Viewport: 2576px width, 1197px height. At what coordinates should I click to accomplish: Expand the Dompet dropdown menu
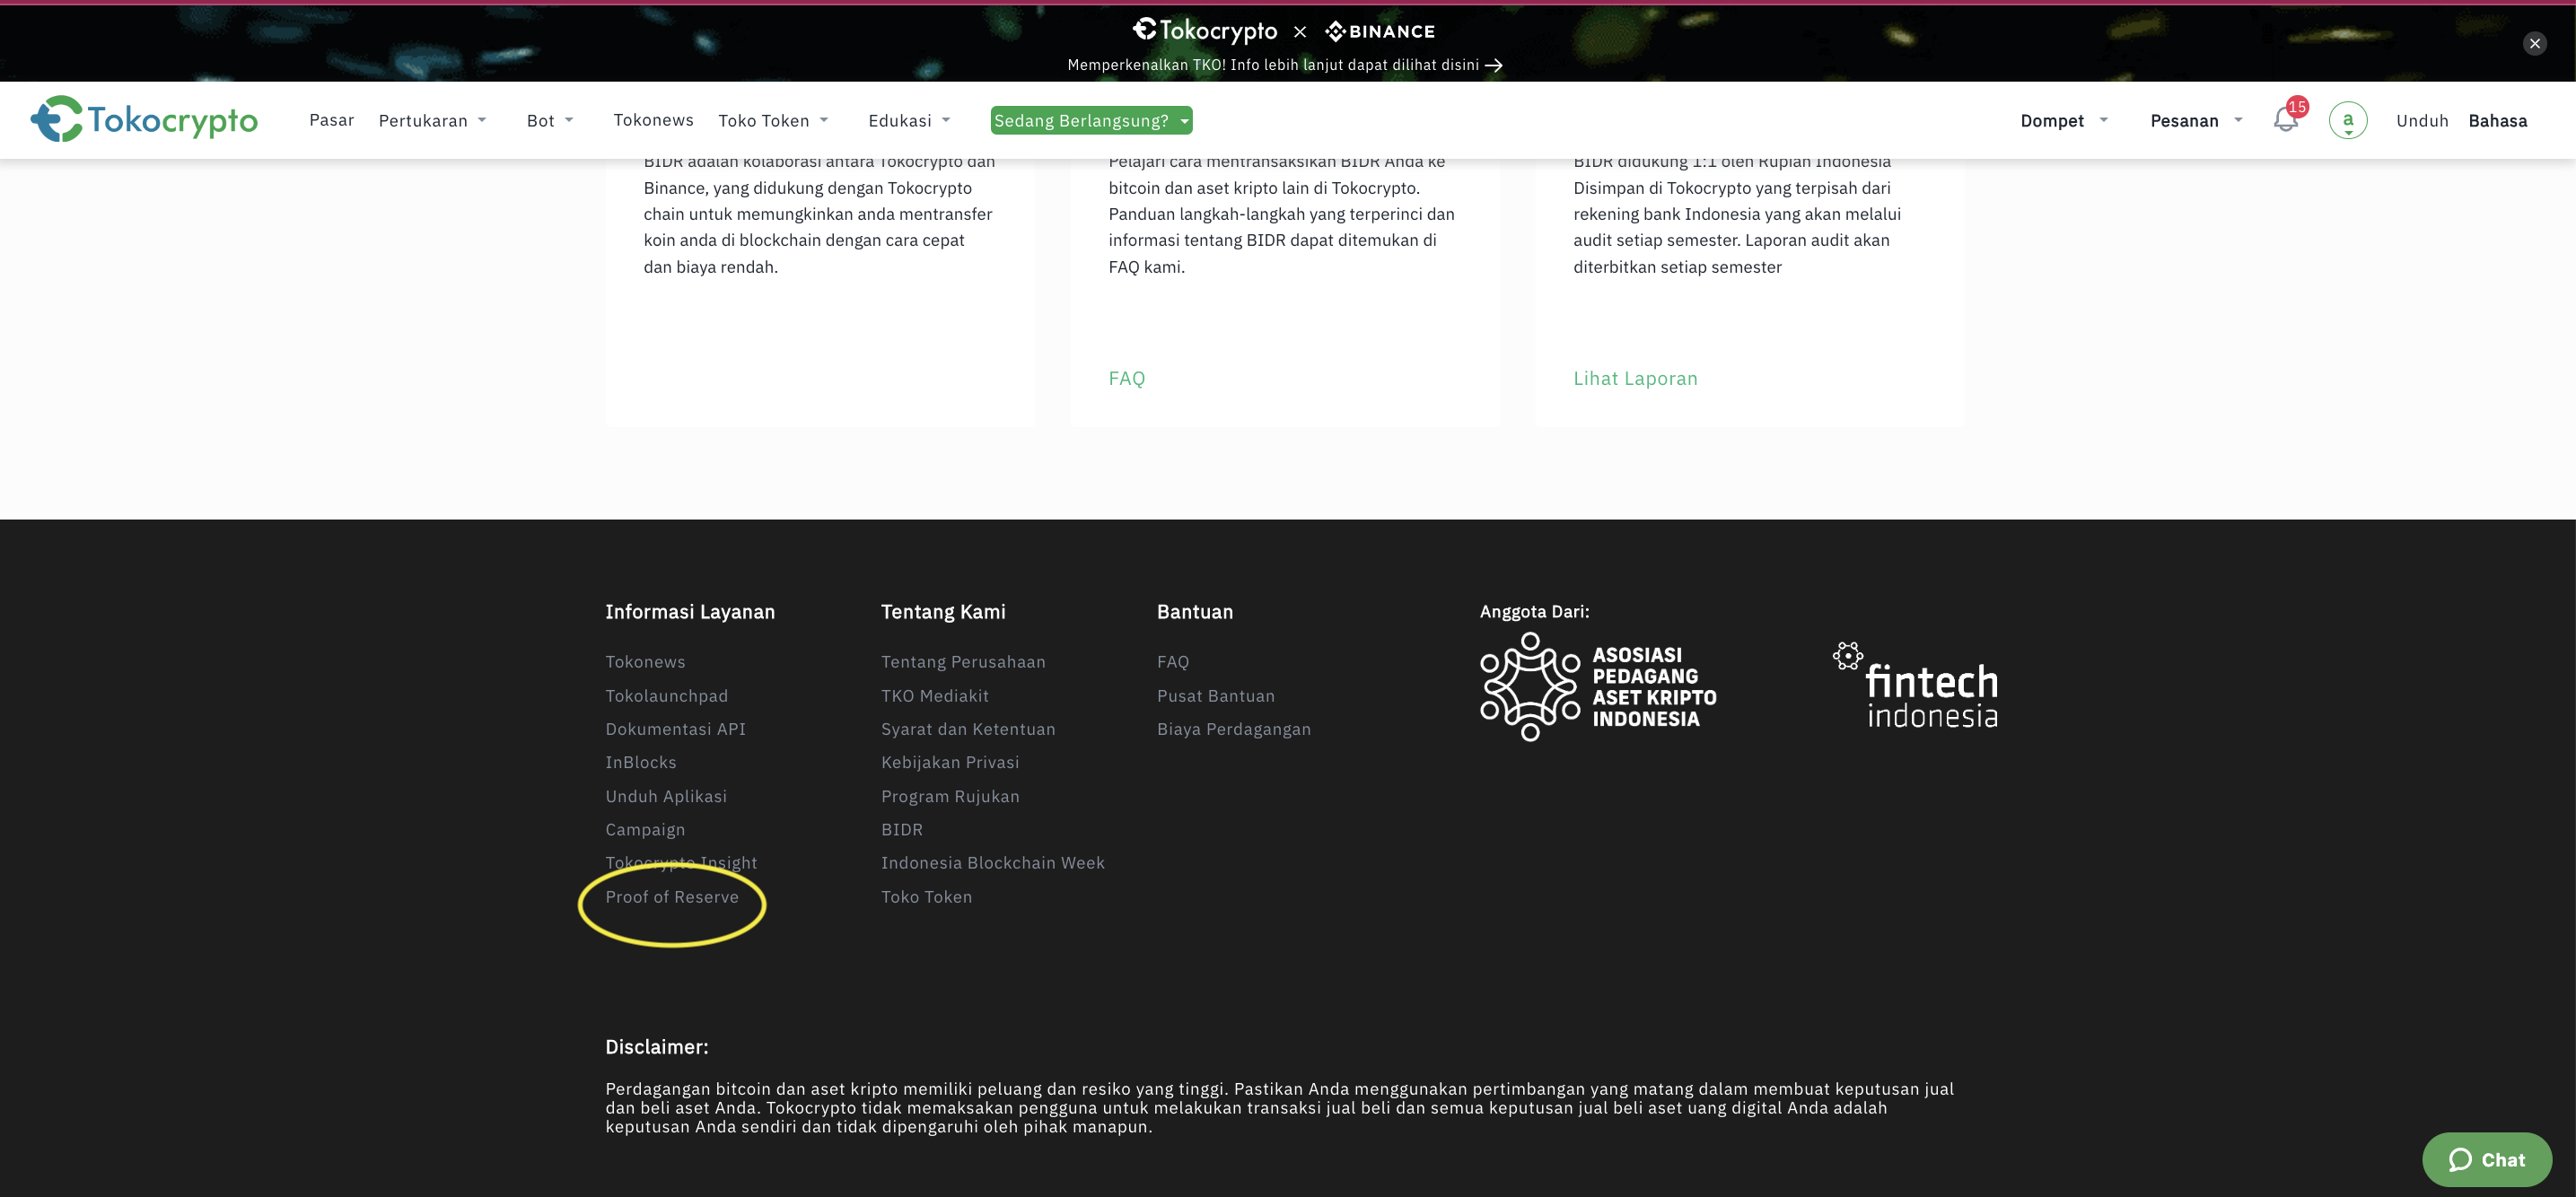pos(2064,121)
